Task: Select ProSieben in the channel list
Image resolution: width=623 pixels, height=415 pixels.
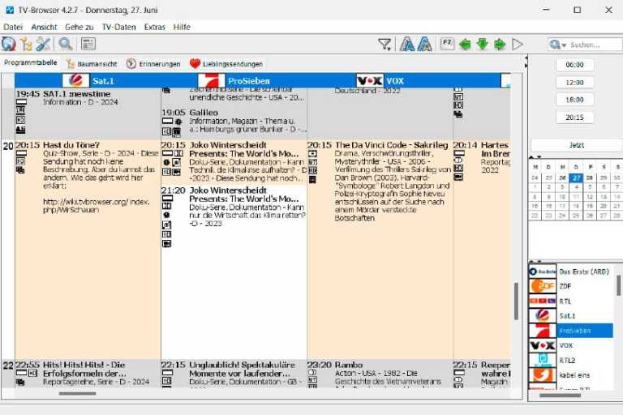Action: (570, 331)
